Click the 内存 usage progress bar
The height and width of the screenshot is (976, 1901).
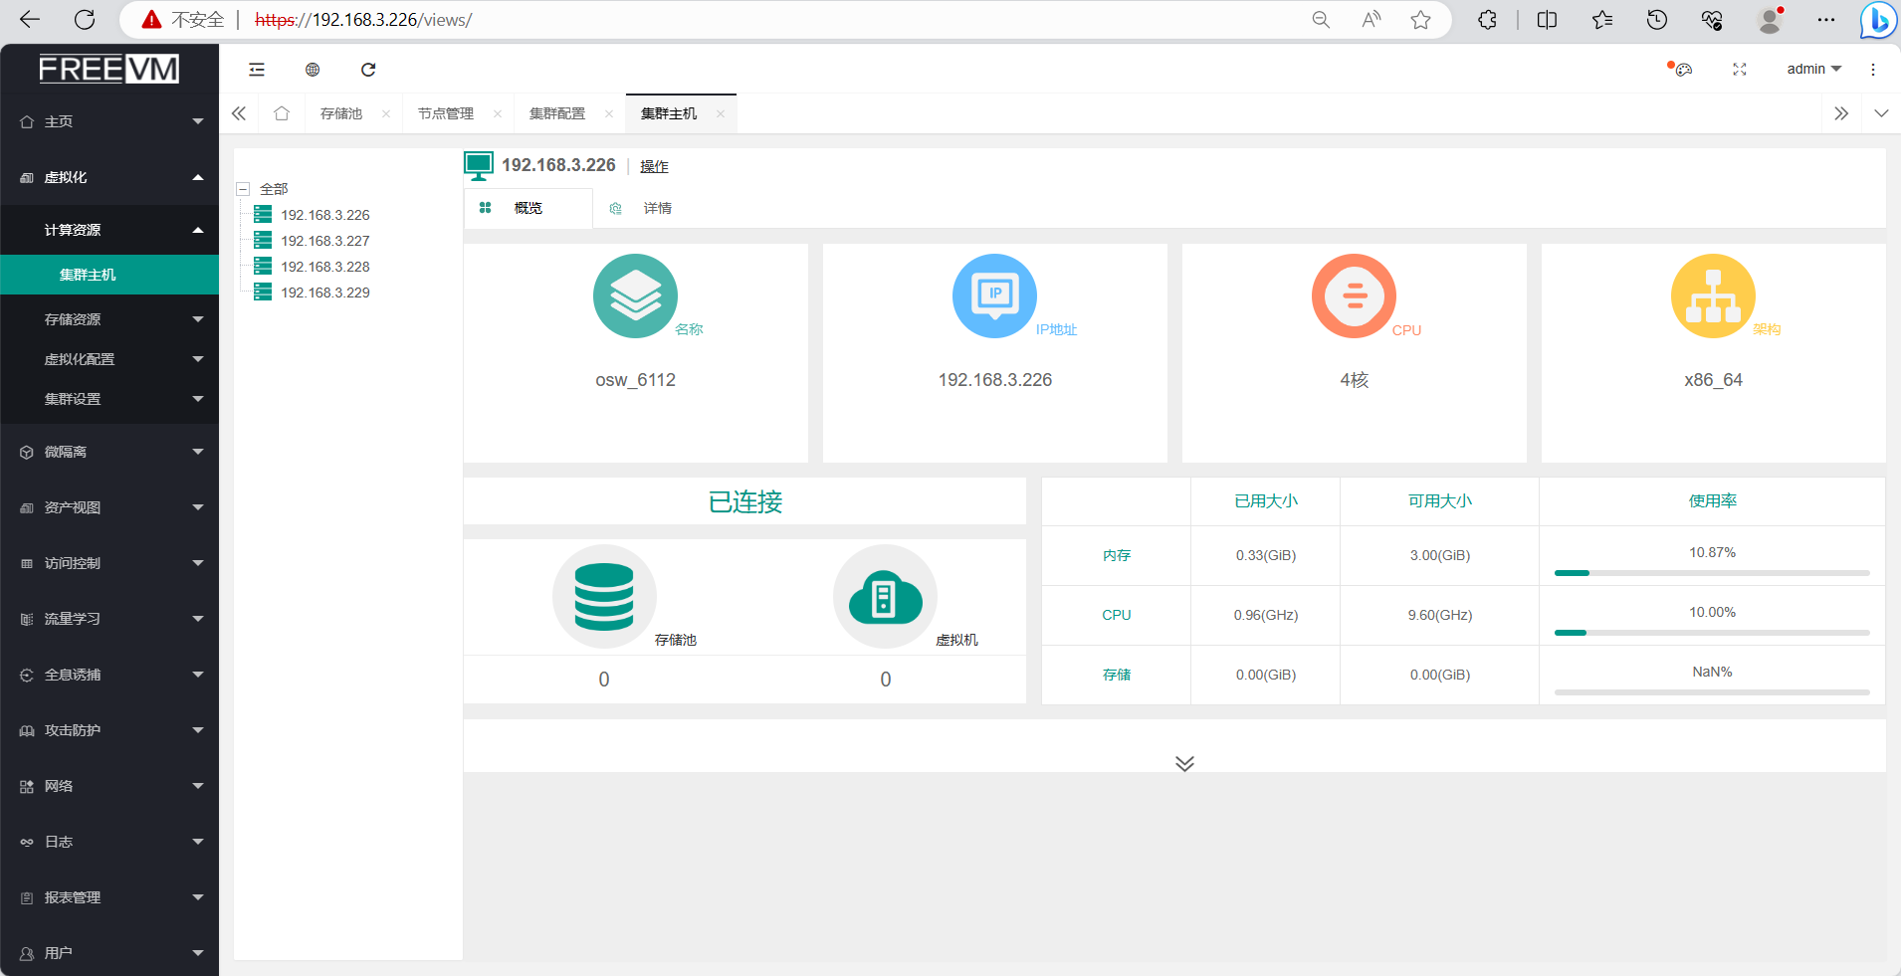pos(1712,573)
